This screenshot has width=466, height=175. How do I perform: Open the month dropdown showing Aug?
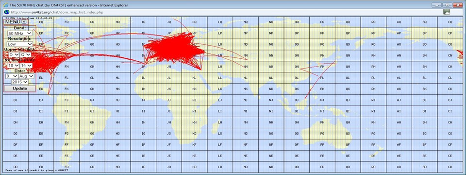pyautogui.click(x=26, y=76)
